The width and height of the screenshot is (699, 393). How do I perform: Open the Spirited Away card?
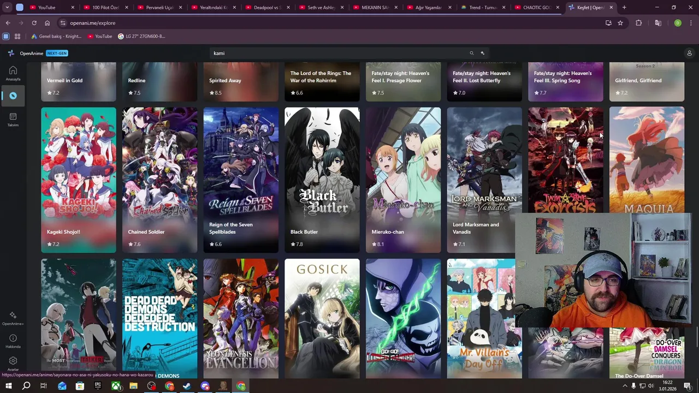tap(241, 82)
